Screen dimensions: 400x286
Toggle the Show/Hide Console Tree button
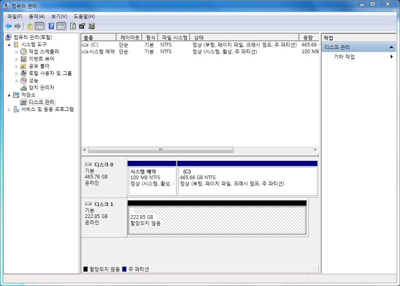click(x=39, y=26)
